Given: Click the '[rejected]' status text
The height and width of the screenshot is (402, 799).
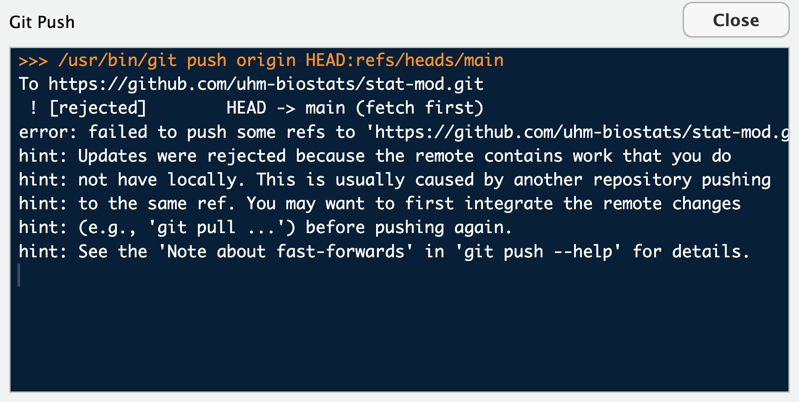Looking at the screenshot, I should (98, 108).
